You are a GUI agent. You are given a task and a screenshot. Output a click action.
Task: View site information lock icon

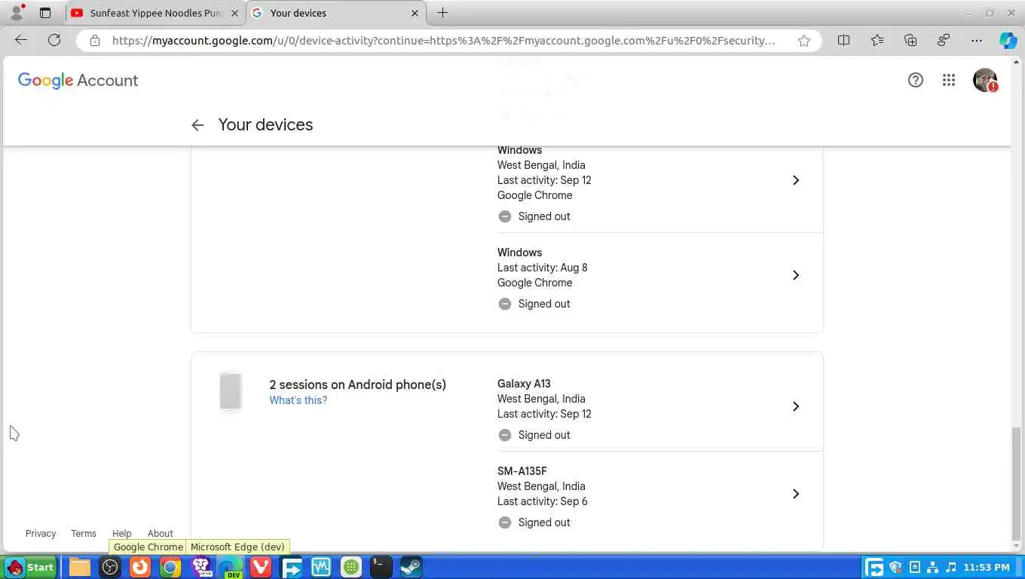coord(94,41)
